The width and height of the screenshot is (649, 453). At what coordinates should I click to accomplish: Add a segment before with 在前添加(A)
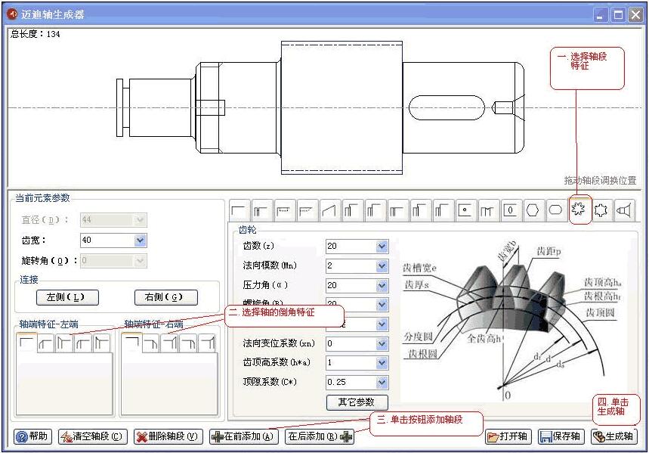coord(244,436)
